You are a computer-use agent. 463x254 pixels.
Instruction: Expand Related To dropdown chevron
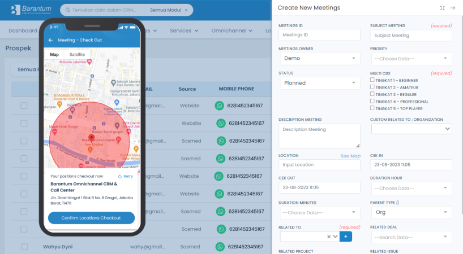336,237
